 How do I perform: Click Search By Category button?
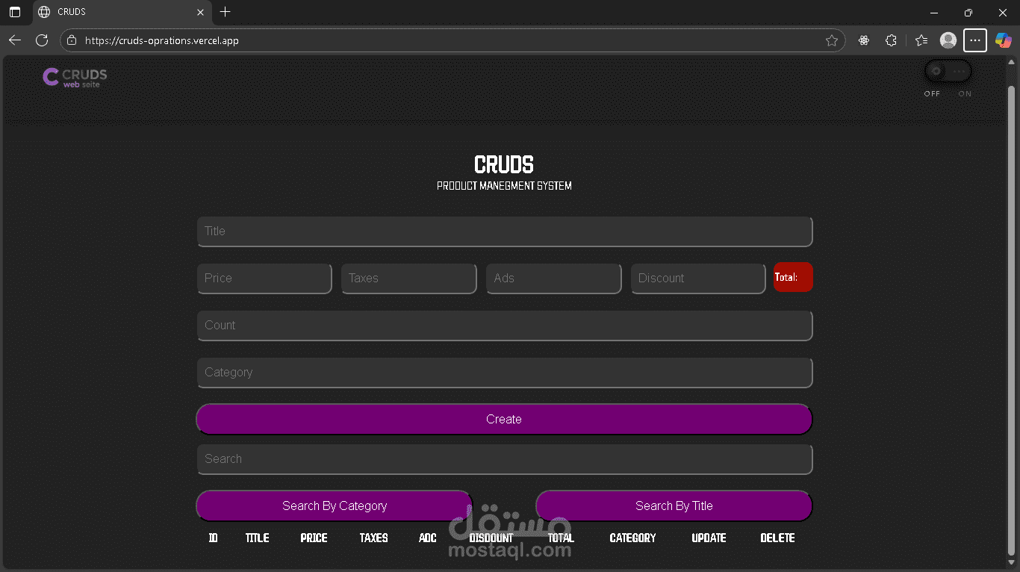pos(335,506)
